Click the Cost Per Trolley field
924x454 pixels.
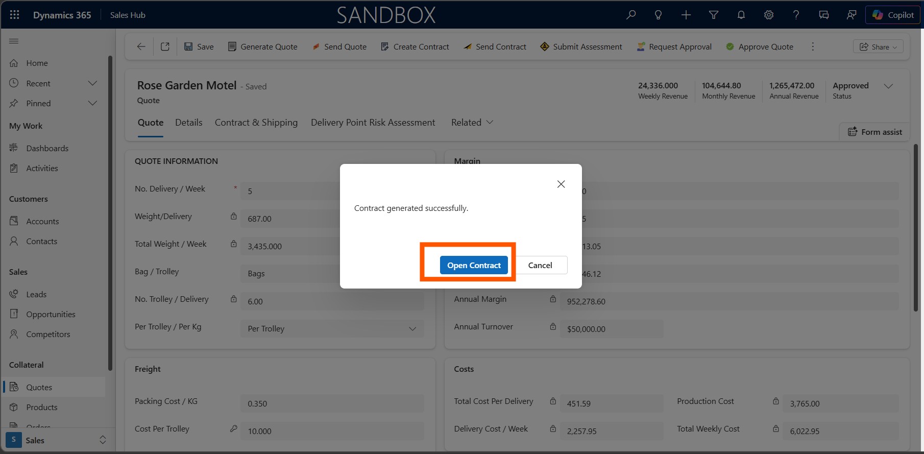[332, 431]
